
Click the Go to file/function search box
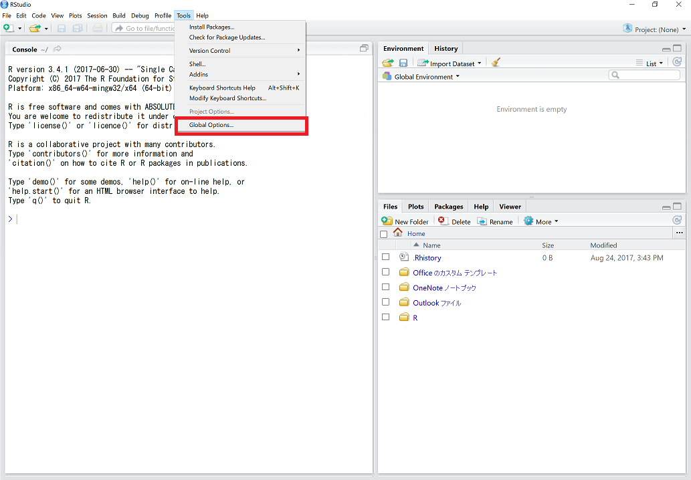pos(144,28)
